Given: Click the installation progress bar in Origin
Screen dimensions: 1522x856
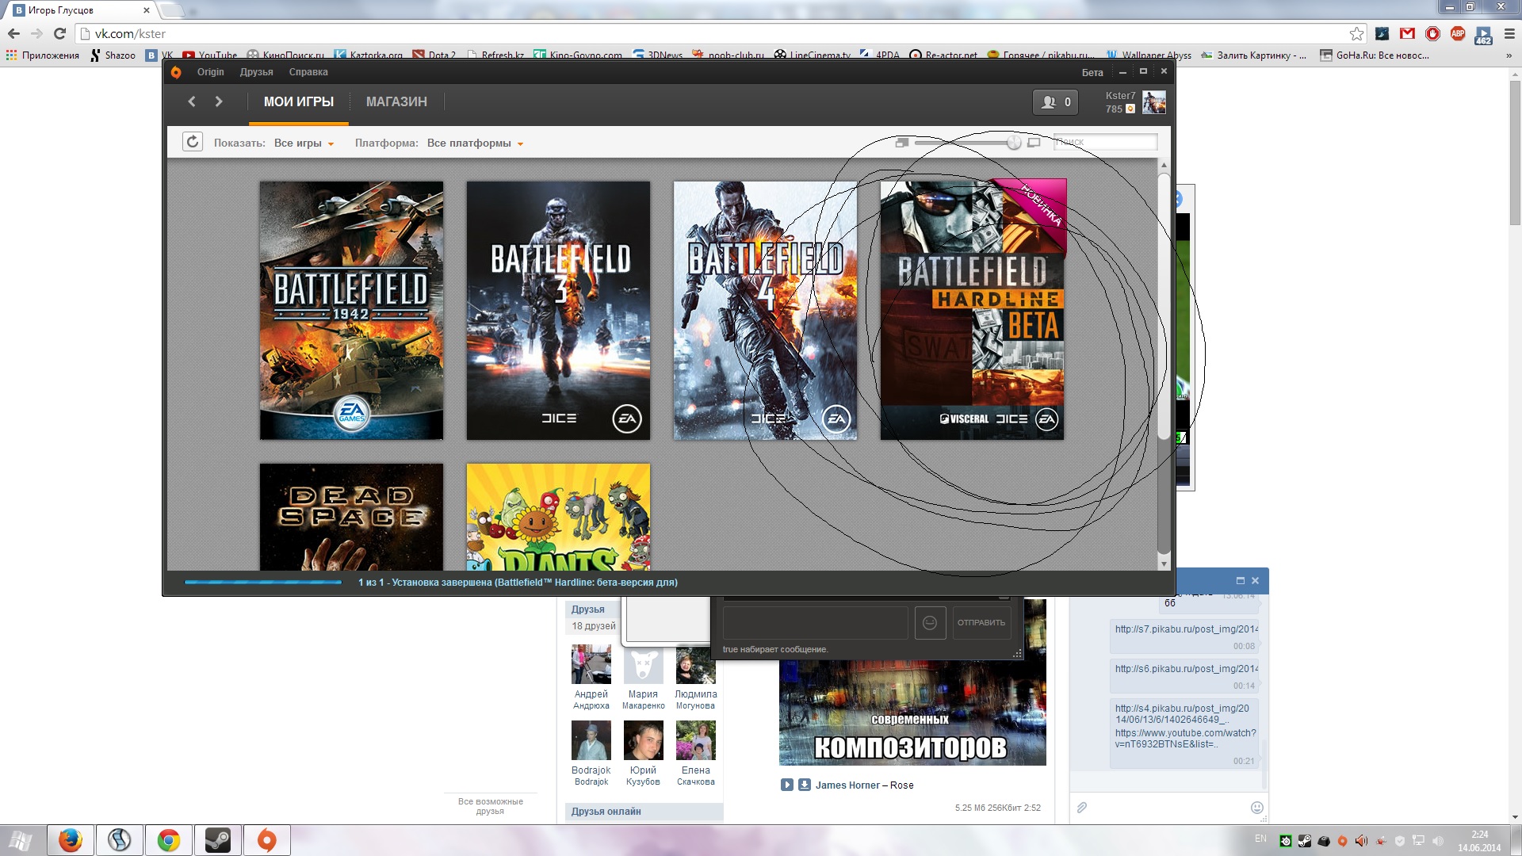Looking at the screenshot, I should click(263, 583).
